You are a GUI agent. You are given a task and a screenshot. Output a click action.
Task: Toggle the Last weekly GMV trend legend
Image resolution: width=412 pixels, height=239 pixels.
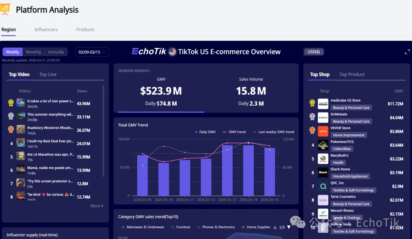click(273, 132)
